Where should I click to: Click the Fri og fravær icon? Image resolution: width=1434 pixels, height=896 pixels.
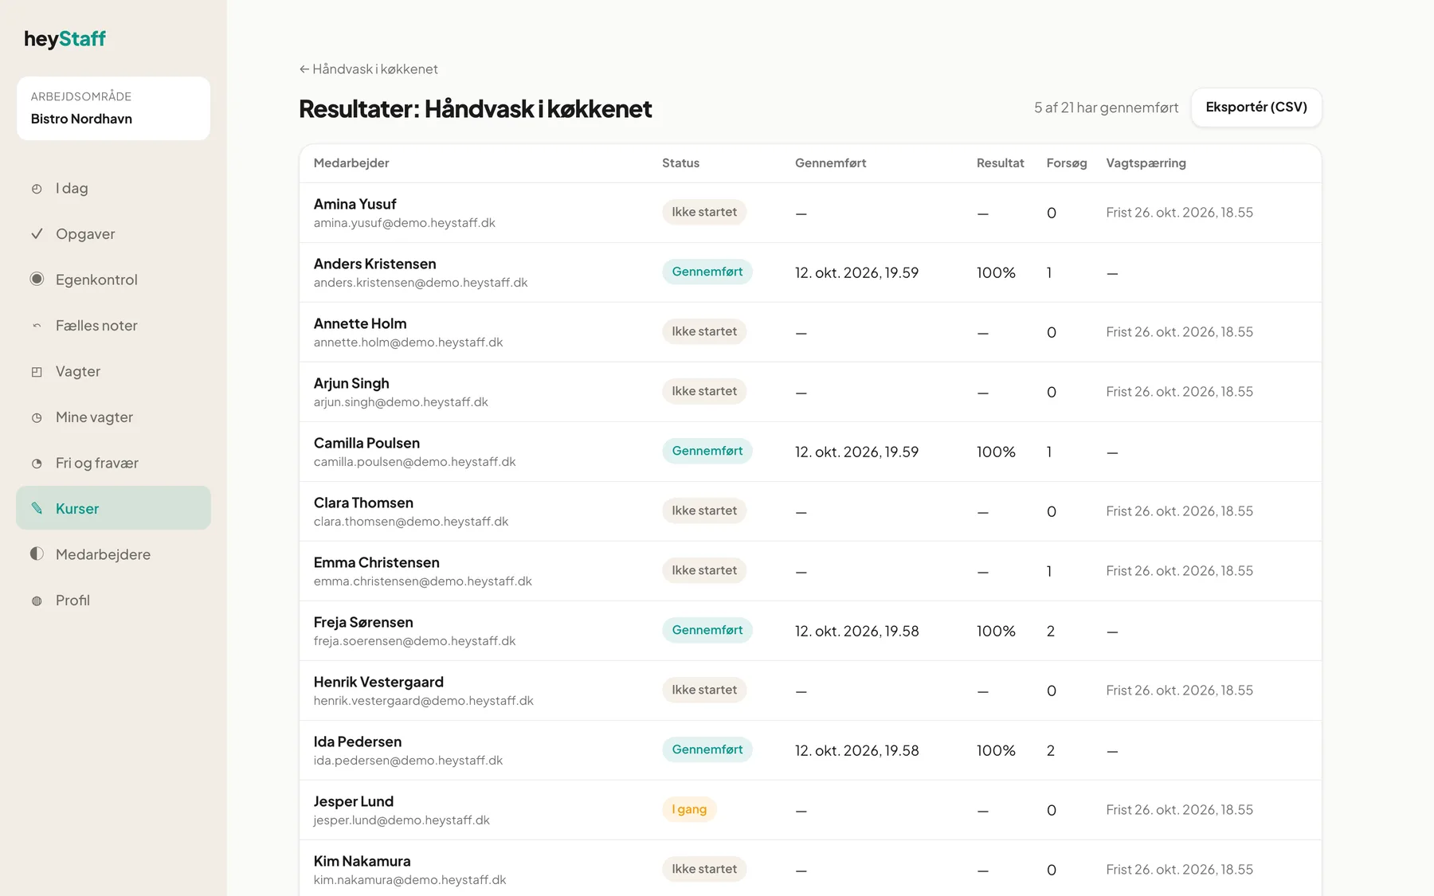coord(37,464)
